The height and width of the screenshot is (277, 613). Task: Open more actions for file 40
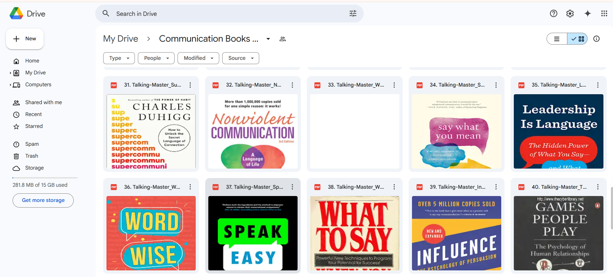click(598, 187)
